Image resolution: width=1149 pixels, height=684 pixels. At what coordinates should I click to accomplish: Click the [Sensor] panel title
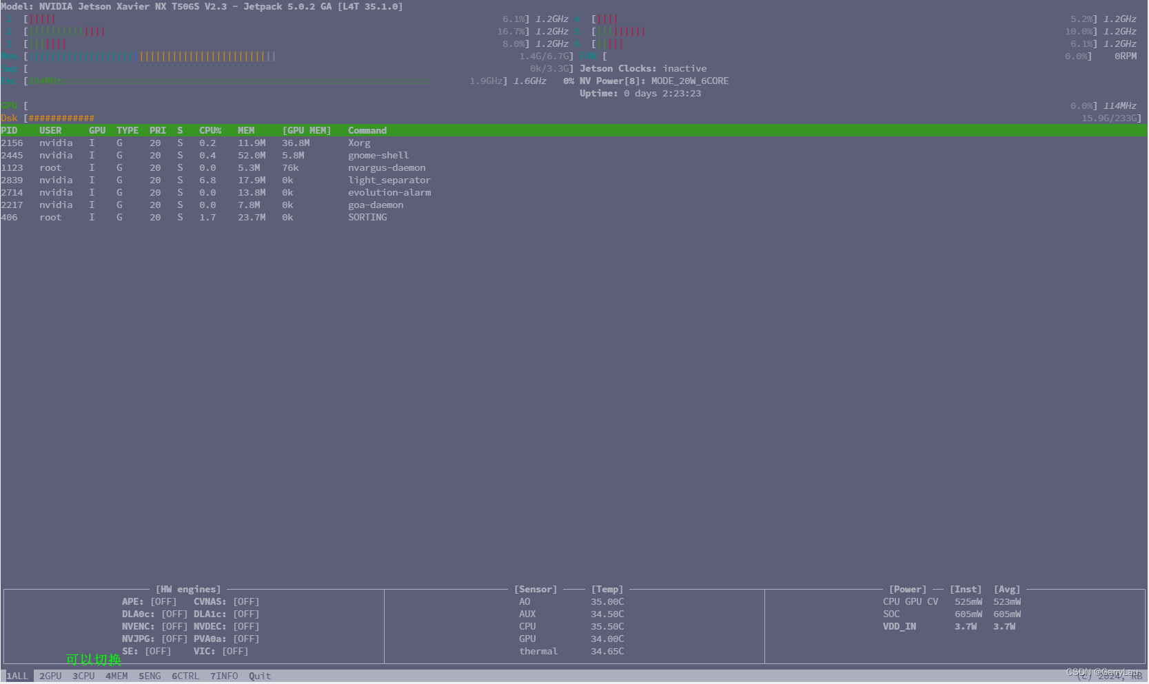pyautogui.click(x=536, y=589)
